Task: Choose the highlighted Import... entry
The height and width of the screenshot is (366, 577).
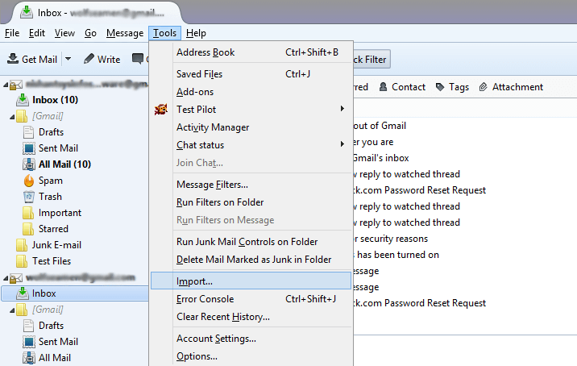Action: point(251,281)
